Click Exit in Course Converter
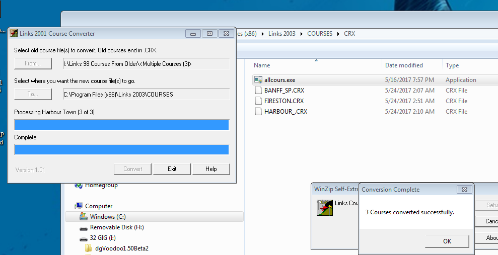The height and width of the screenshot is (255, 498). (x=172, y=169)
